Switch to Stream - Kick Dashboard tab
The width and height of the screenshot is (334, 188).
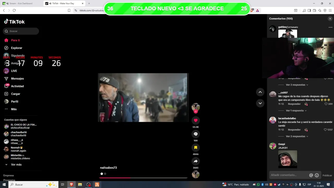coord(21,3)
